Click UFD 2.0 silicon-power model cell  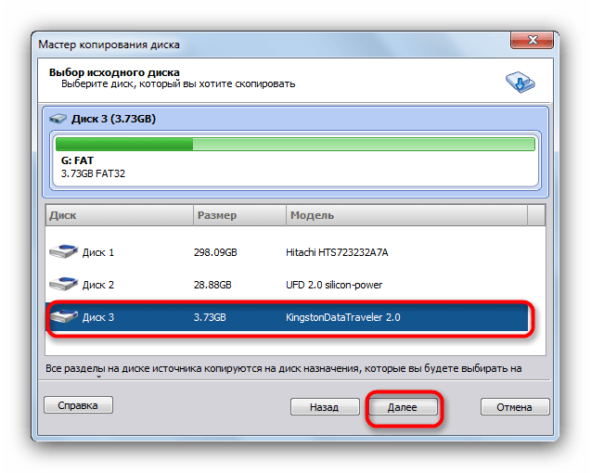tap(334, 285)
